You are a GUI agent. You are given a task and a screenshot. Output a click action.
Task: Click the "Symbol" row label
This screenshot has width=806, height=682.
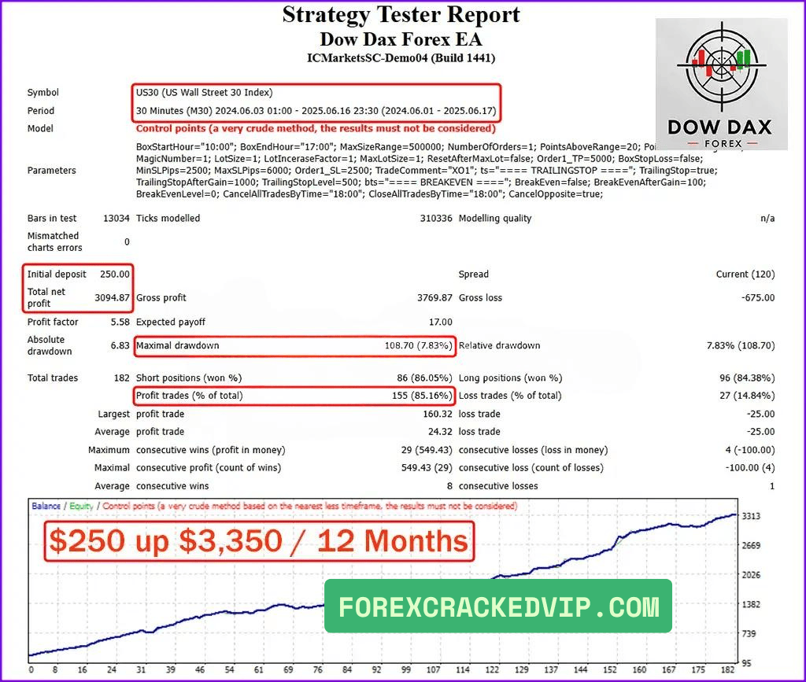[x=43, y=93]
